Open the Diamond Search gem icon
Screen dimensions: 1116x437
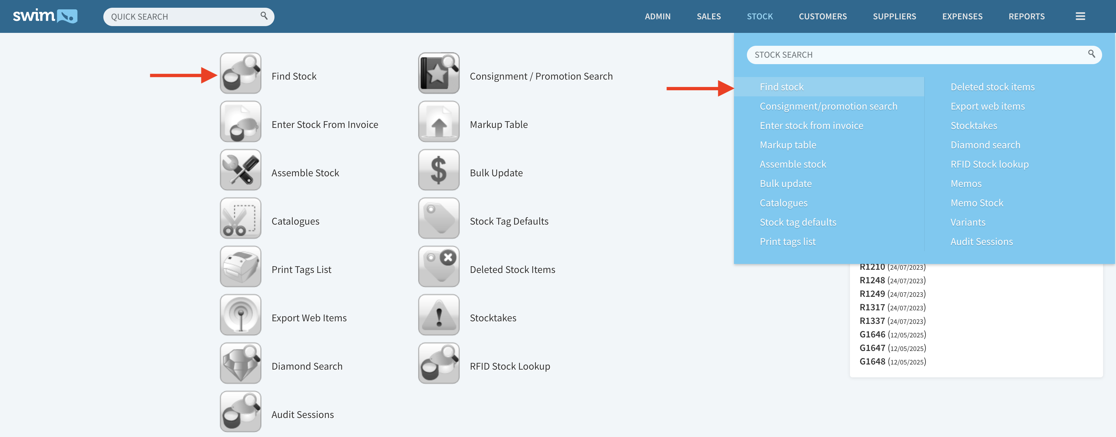(241, 364)
